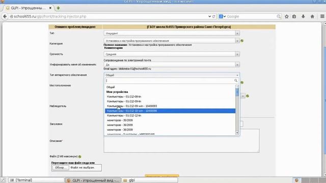Select Компьютеры - 01-212-08-lin option
Screen dimensions: 326x183
coord(170,97)
